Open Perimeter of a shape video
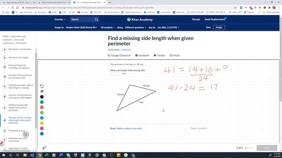Screen dimensions: 282x158 pos(19,57)
